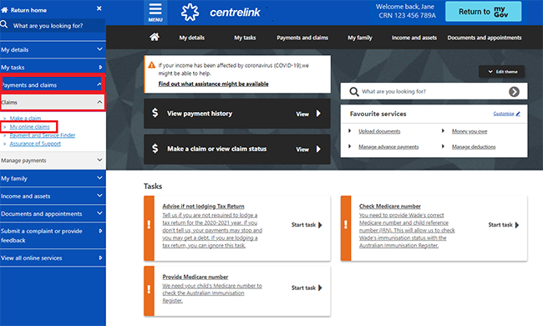This screenshot has height=326, width=543.
Task: Open the Edit theme dropdown
Action: tap(501, 72)
